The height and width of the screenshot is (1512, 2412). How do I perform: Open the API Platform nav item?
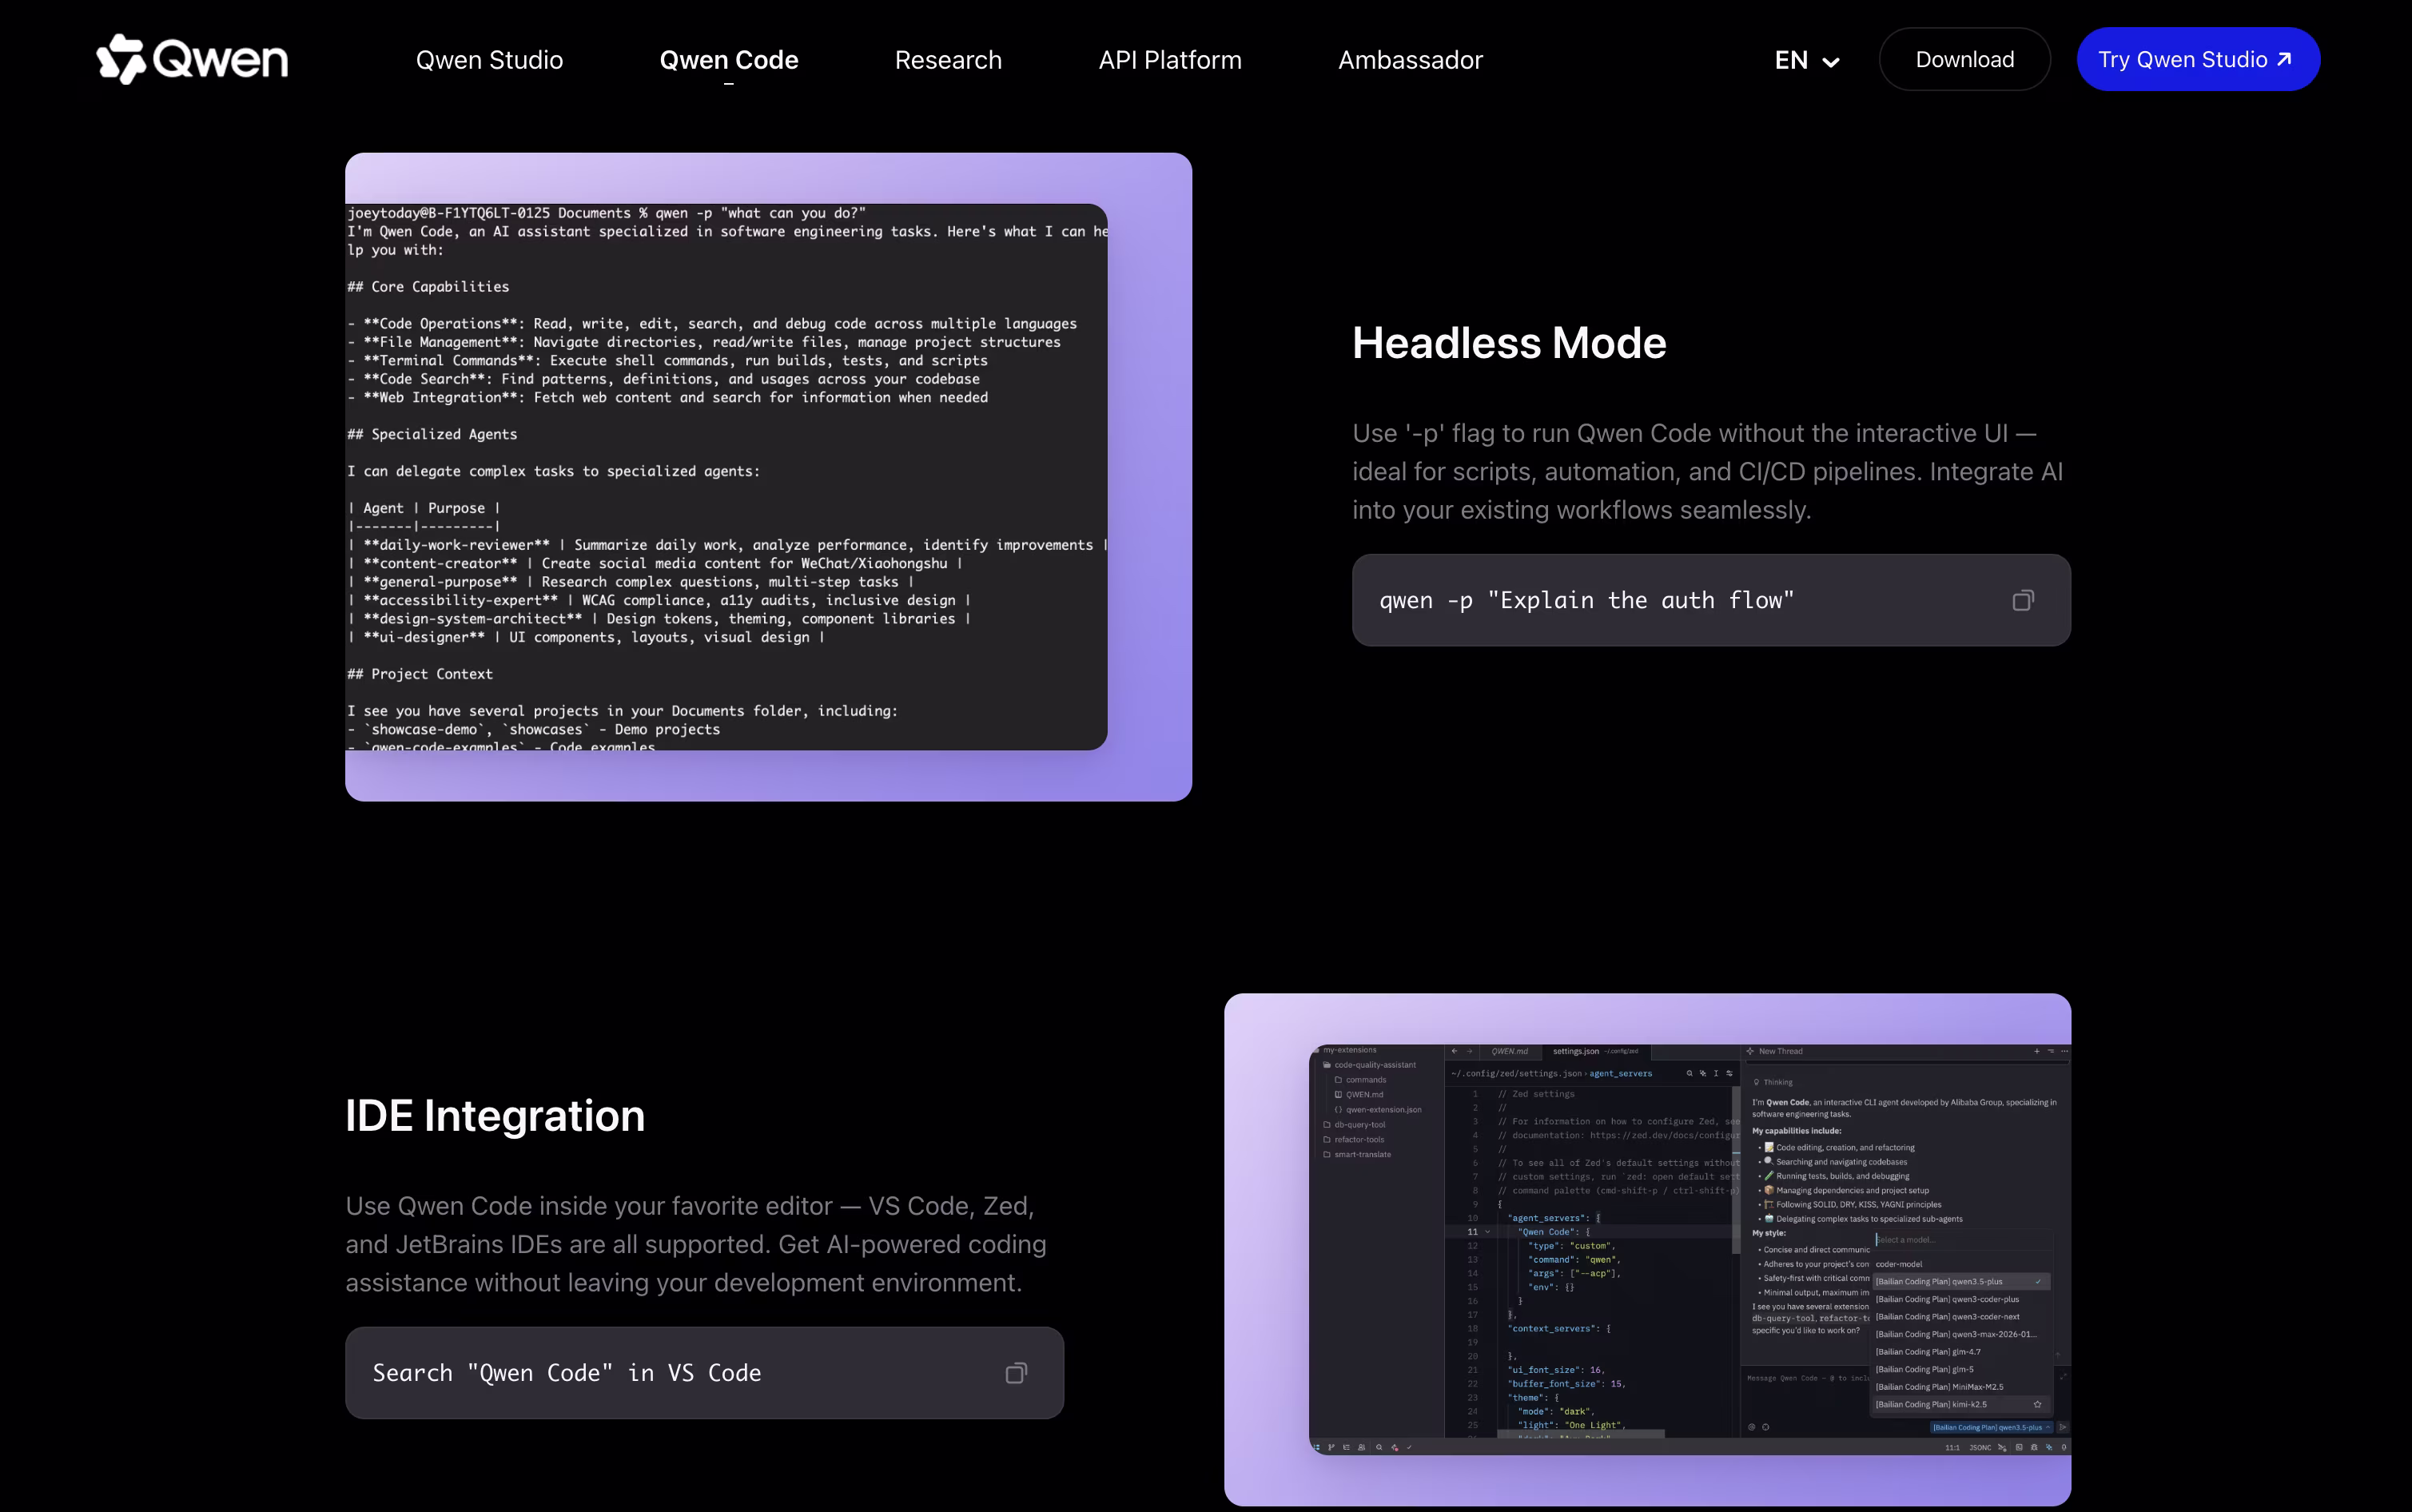point(1170,60)
